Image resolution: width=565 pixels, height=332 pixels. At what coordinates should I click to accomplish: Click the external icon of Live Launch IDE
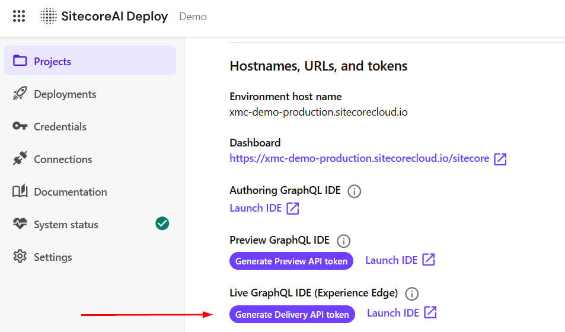click(x=430, y=312)
